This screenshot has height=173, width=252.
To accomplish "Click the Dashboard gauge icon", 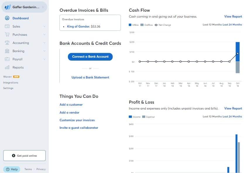I will click(7, 18).
